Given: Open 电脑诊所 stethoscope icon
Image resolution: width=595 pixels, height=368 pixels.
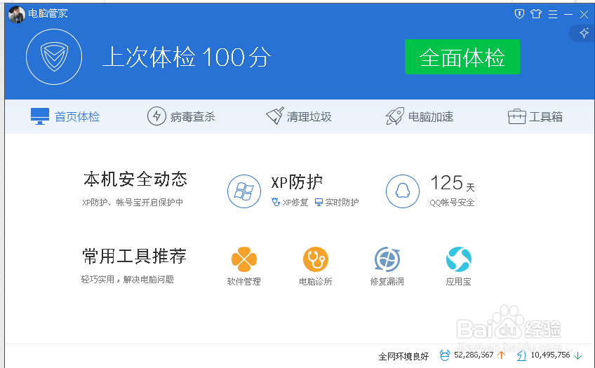Looking at the screenshot, I should pos(315,259).
